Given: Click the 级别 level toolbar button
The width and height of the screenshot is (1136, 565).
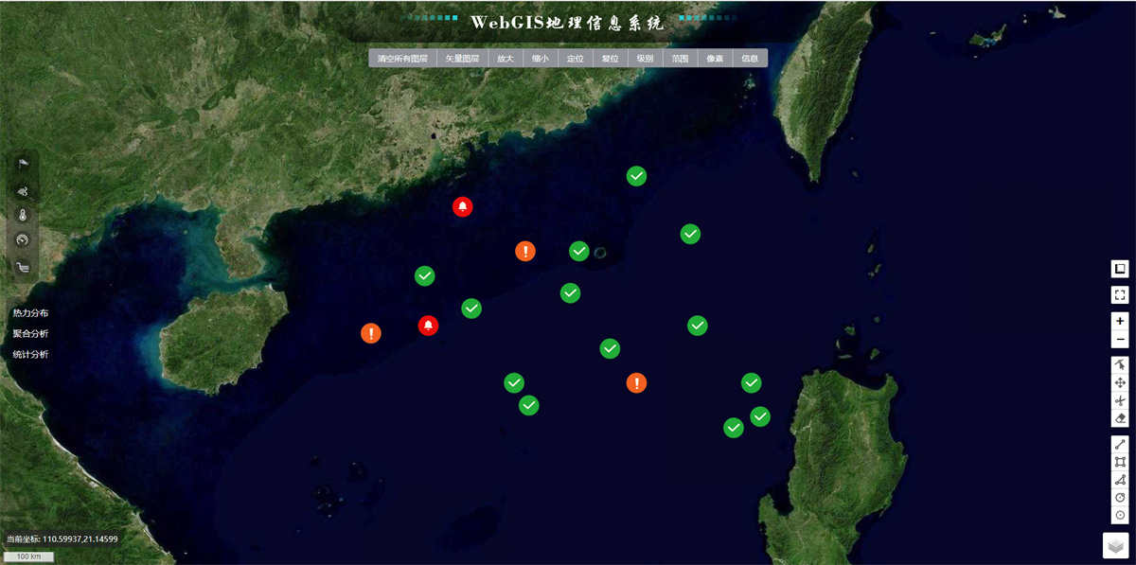Looking at the screenshot, I should pos(646,59).
